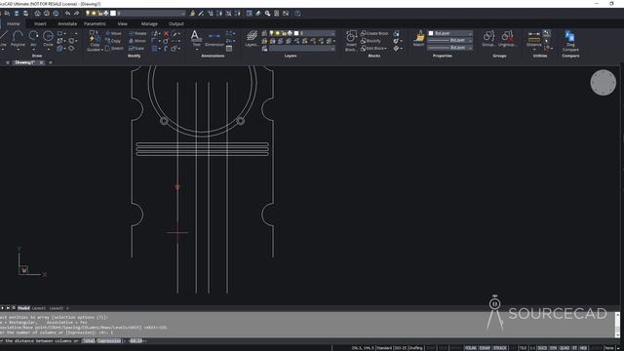This screenshot has height=351, width=624.
Task: Click the red Erase icon
Action: click(166, 34)
